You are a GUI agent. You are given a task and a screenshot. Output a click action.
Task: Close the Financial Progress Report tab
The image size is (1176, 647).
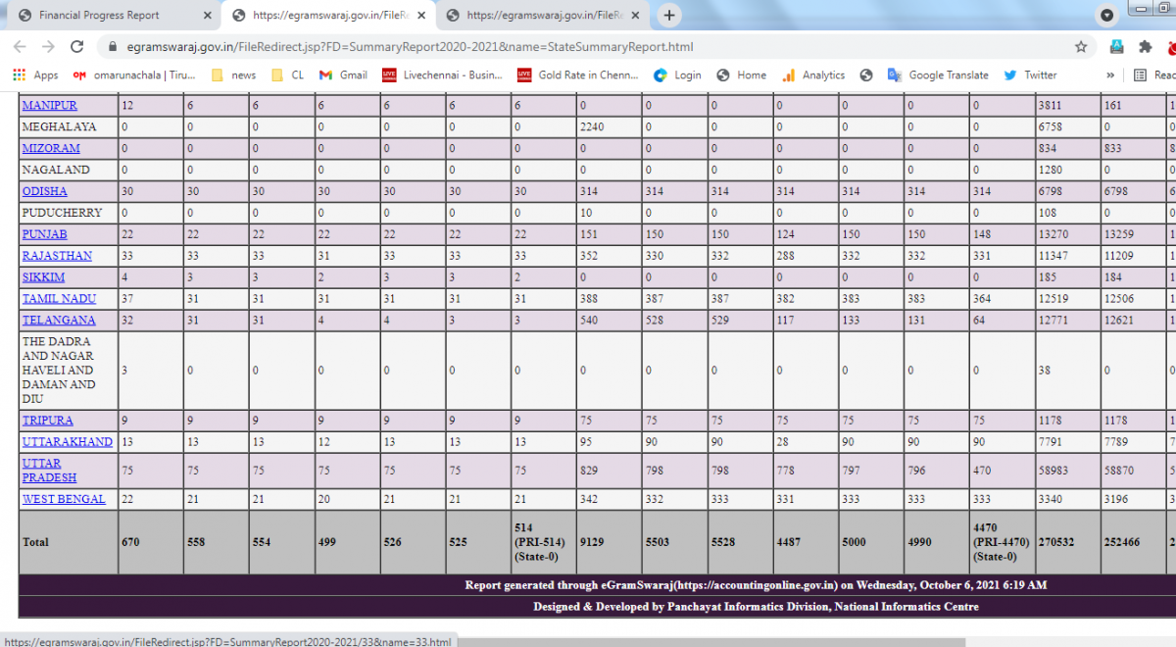[207, 16]
